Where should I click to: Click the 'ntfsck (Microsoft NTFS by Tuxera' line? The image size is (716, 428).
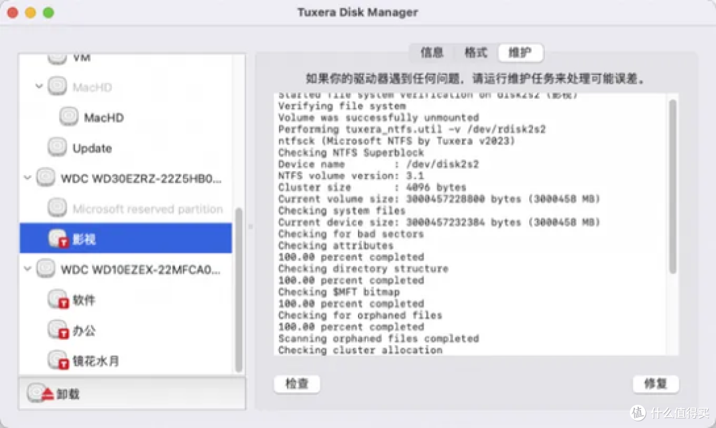point(396,141)
